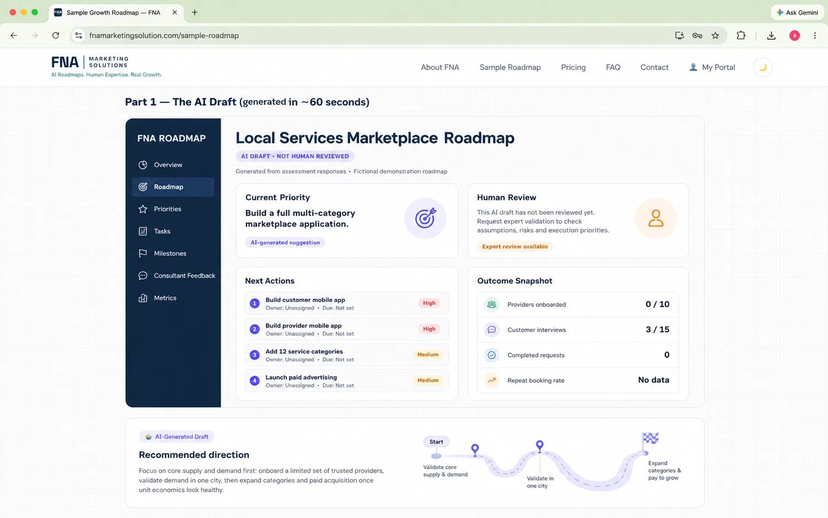The width and height of the screenshot is (828, 518).
Task: Click the 0 / 10 providers value
Action: click(x=657, y=304)
